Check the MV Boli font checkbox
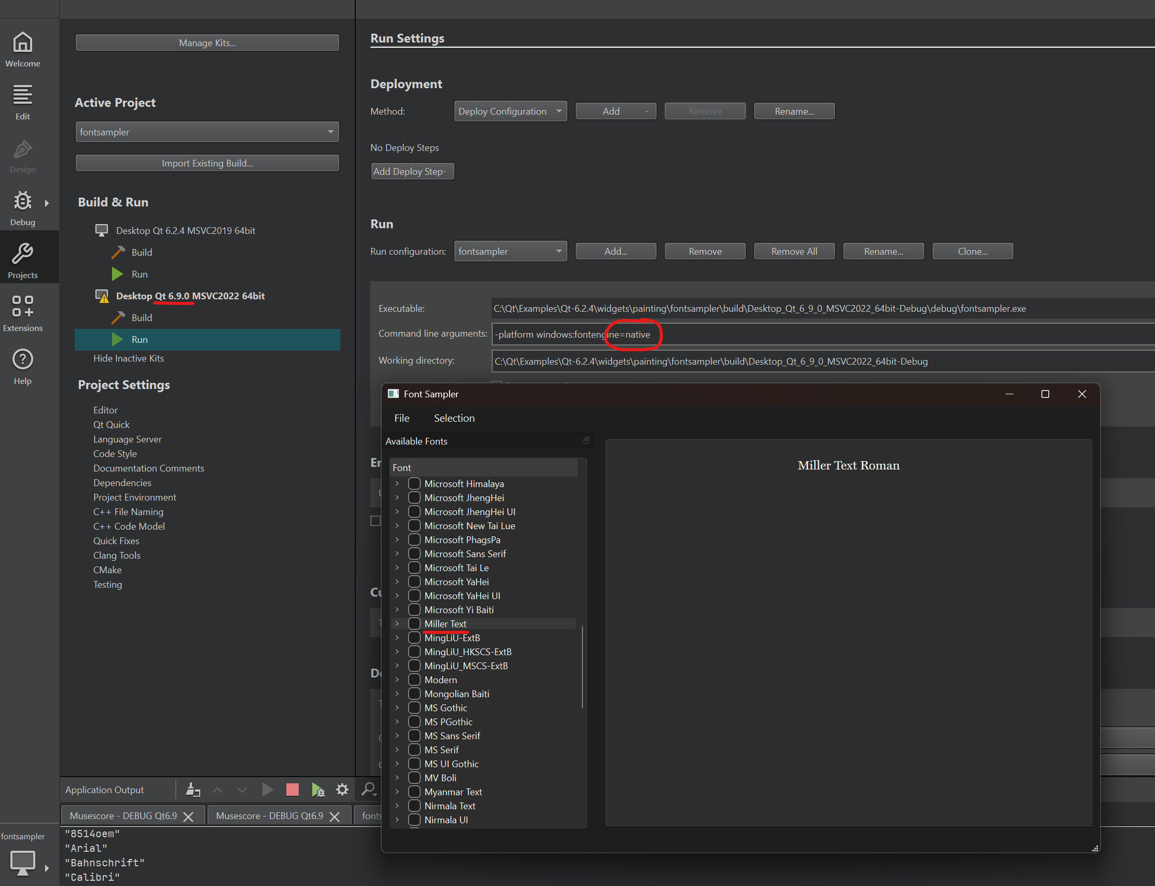 click(x=414, y=778)
